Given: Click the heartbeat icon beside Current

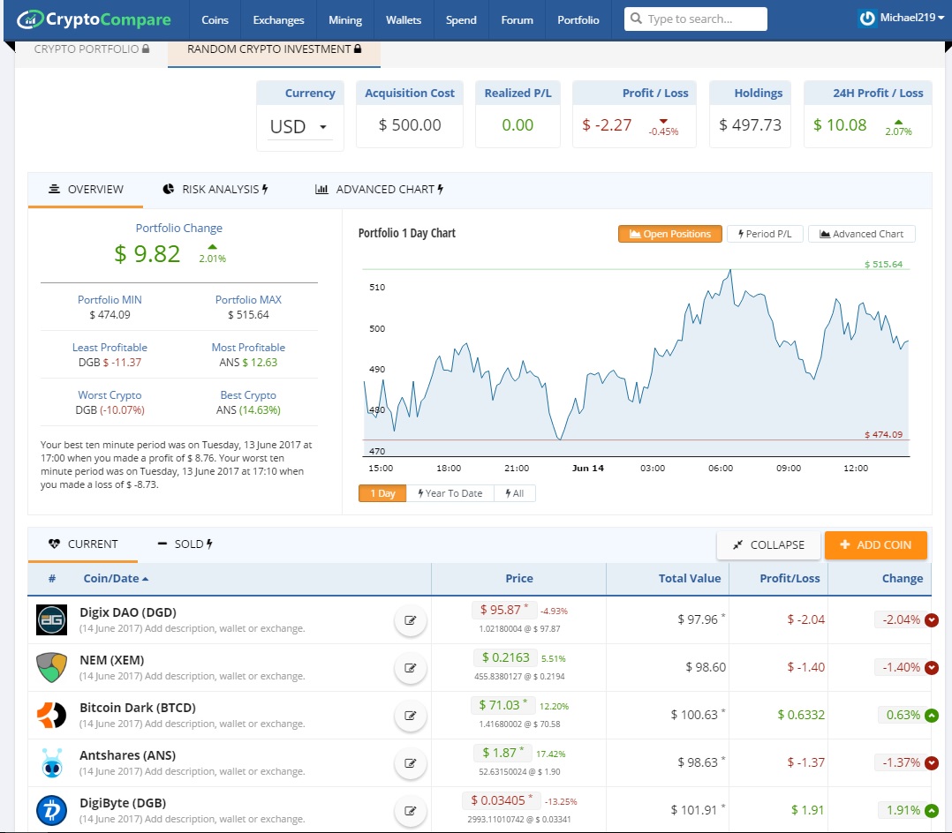Looking at the screenshot, I should coord(54,544).
